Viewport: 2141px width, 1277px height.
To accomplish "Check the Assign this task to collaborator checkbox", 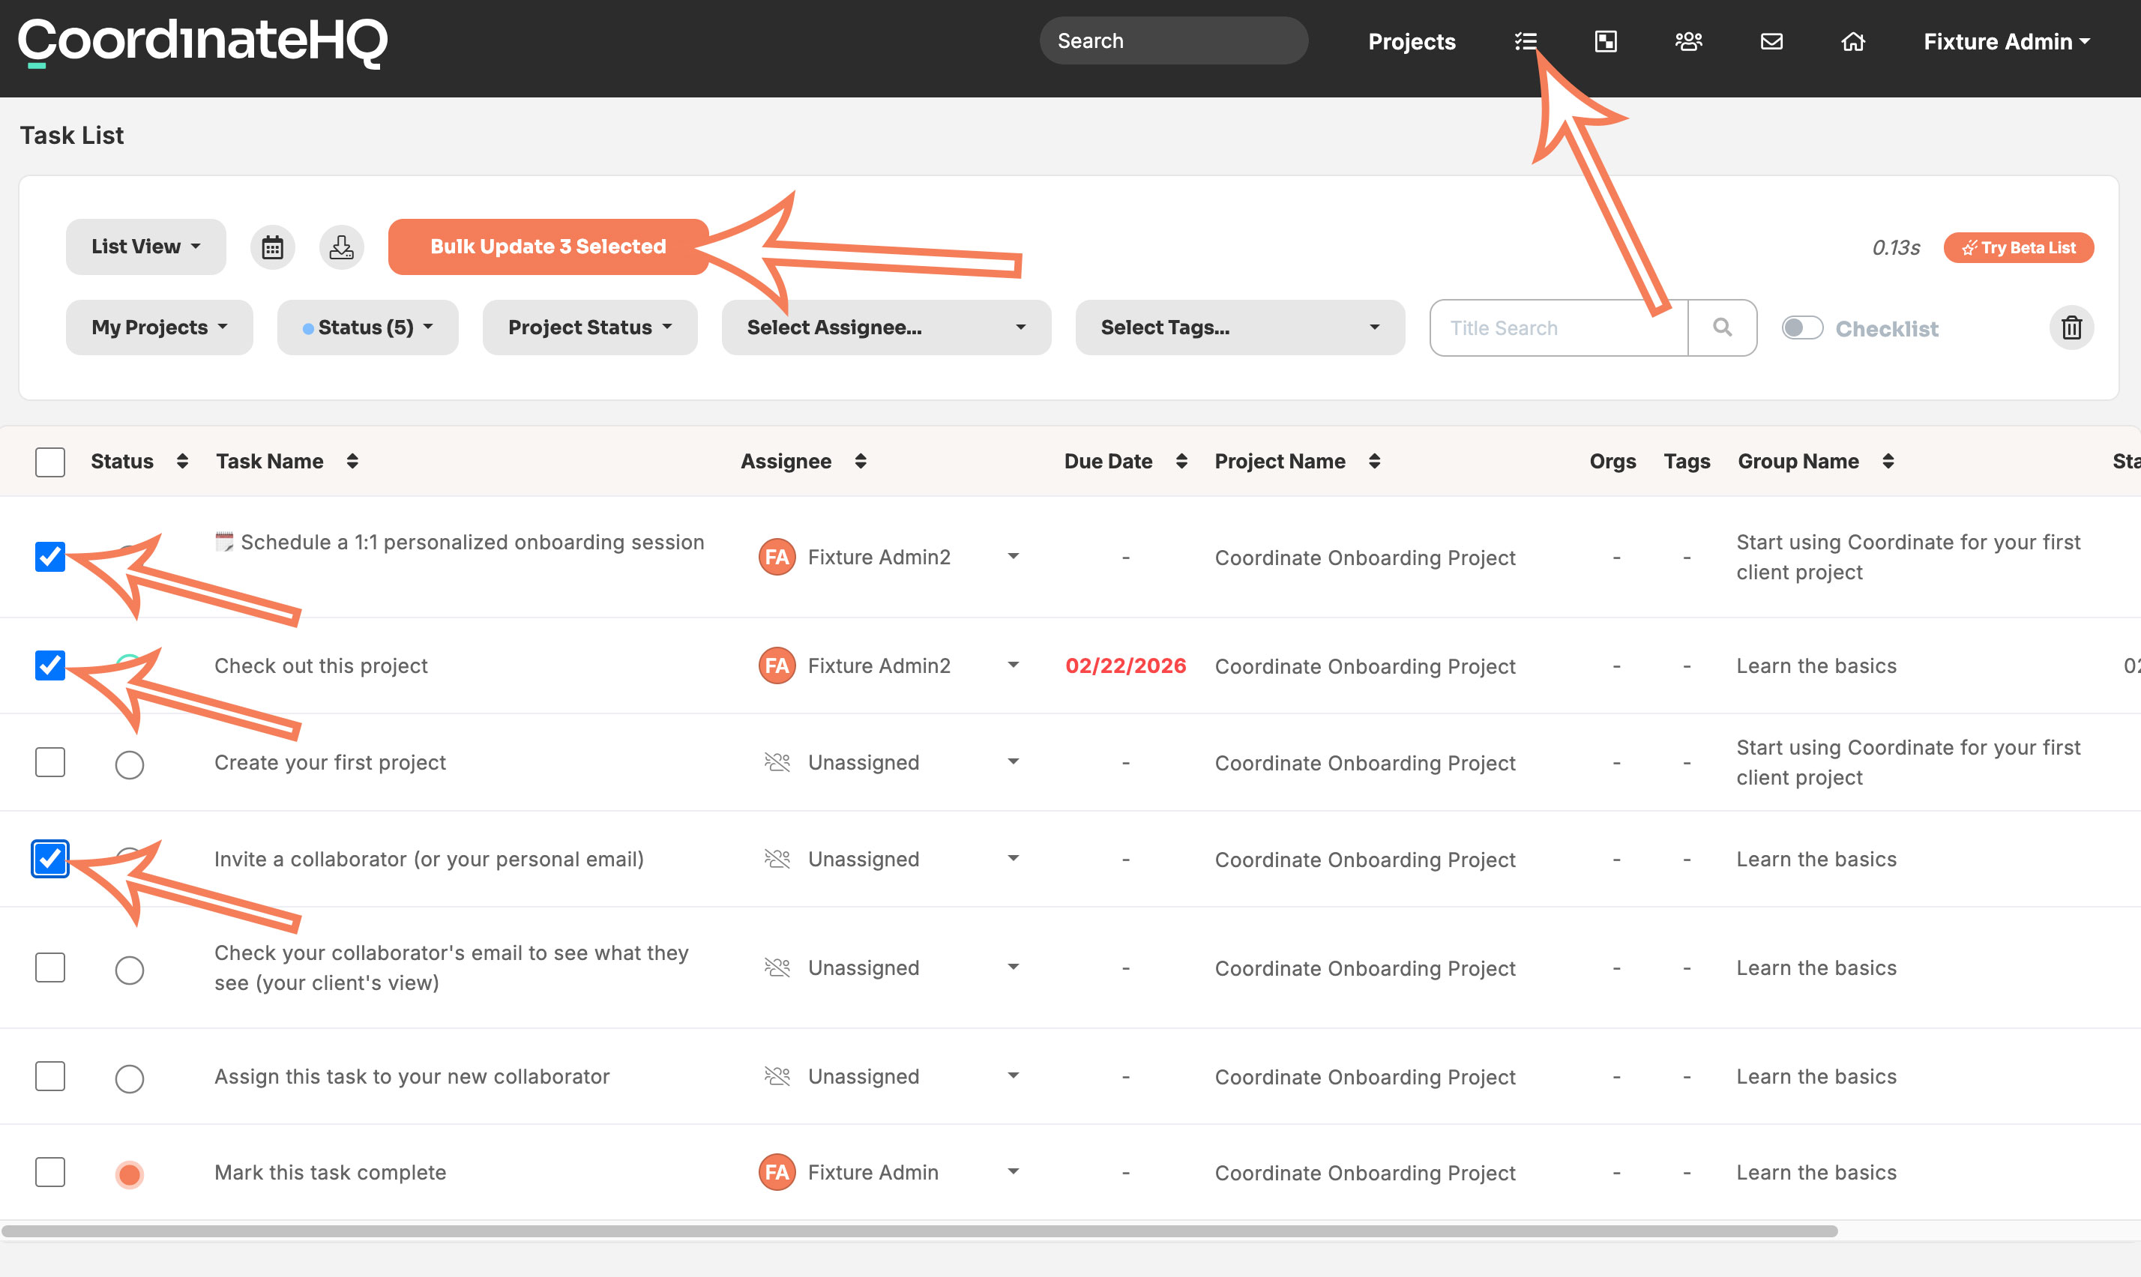I will pos(50,1076).
